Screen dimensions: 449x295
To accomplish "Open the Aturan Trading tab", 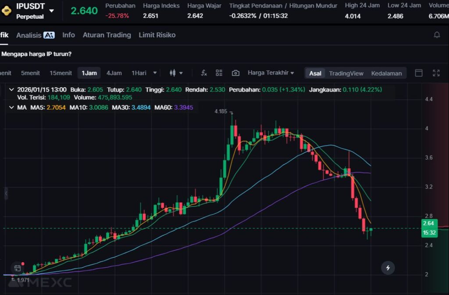I will coord(107,35).
